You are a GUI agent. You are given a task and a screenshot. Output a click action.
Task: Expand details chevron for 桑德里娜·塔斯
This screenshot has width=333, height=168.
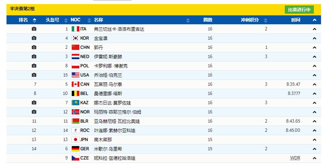coord(315,94)
